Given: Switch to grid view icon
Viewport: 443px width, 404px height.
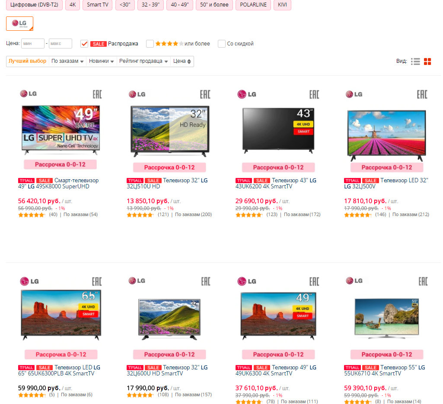Looking at the screenshot, I should pos(427,61).
